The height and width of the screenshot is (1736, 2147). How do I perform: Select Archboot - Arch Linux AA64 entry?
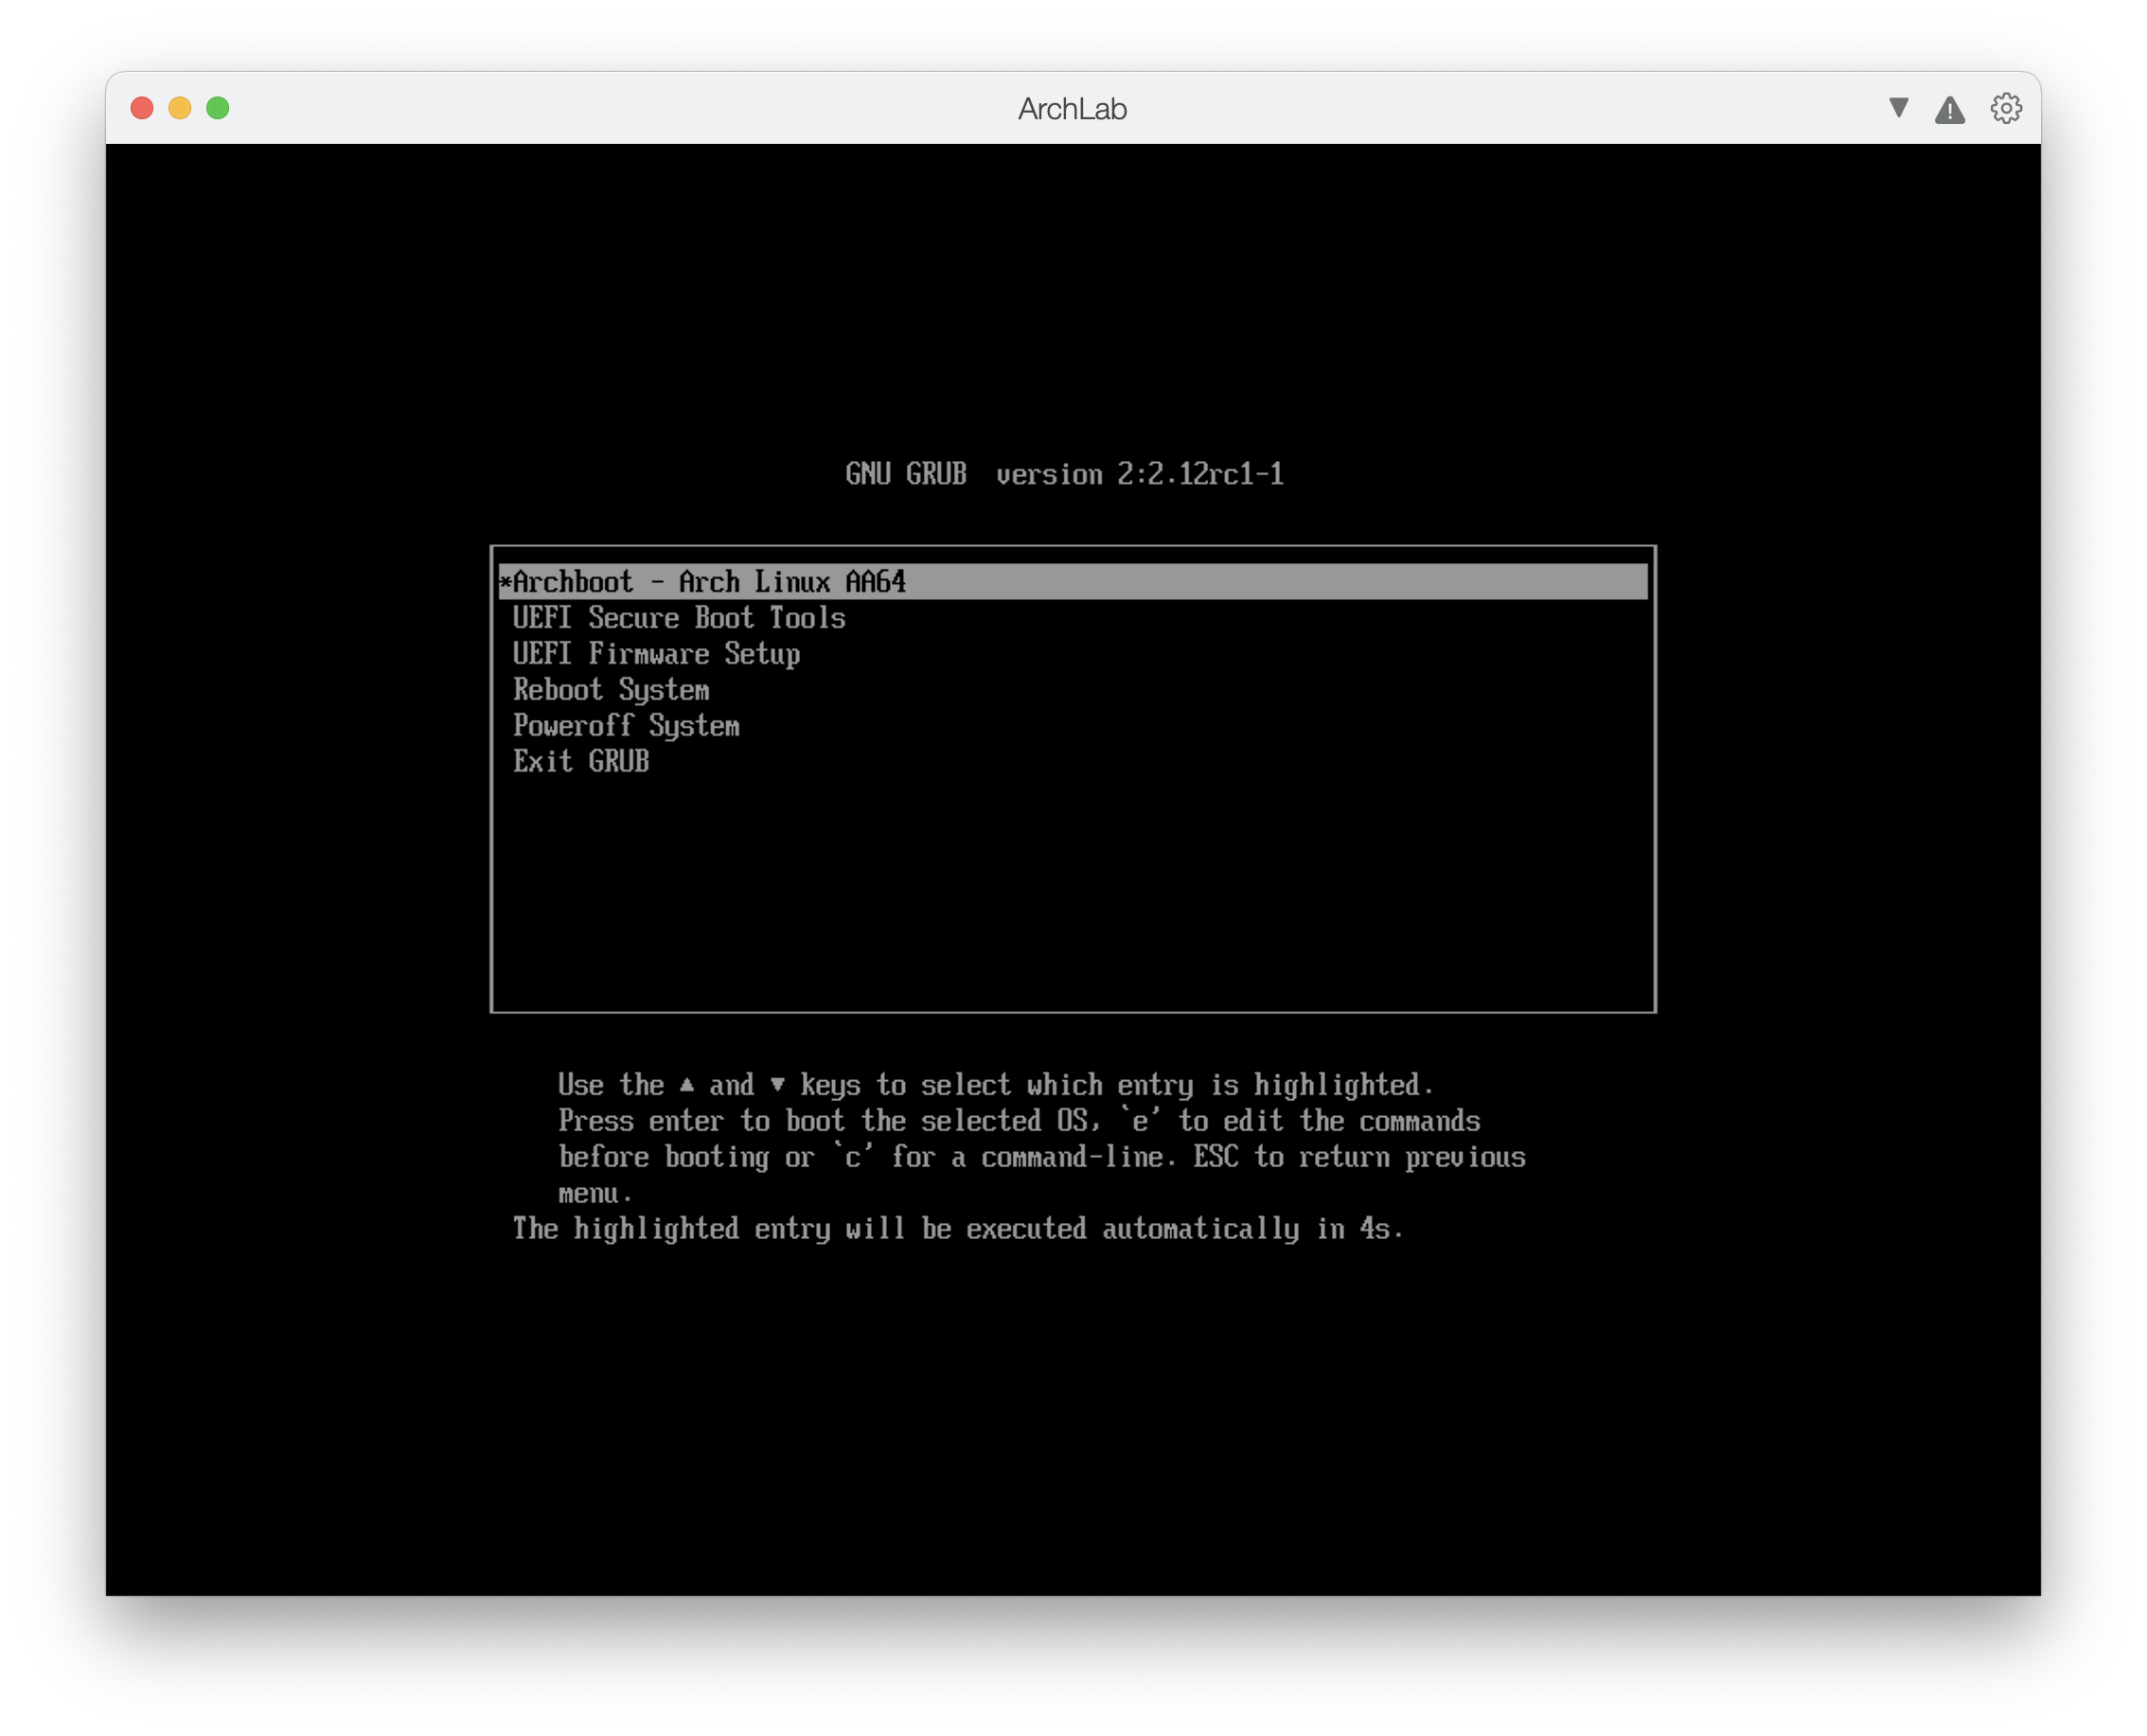pyautogui.click(x=709, y=582)
